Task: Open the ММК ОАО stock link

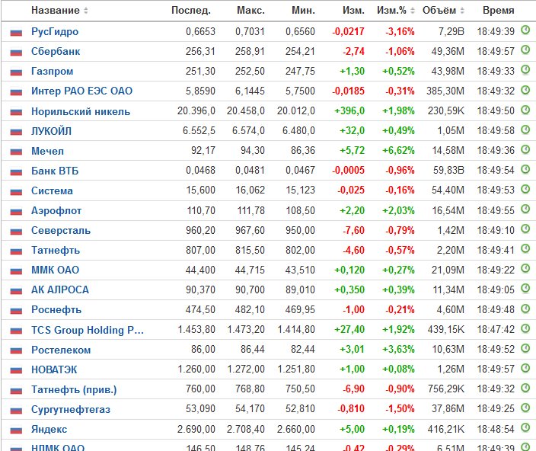Action: (55, 270)
